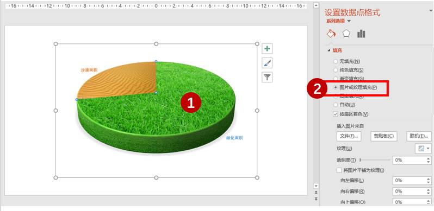Image resolution: width=434 pixels, height=211 pixels.
Task: Click the next slide double-arrow button
Action: coord(317,199)
